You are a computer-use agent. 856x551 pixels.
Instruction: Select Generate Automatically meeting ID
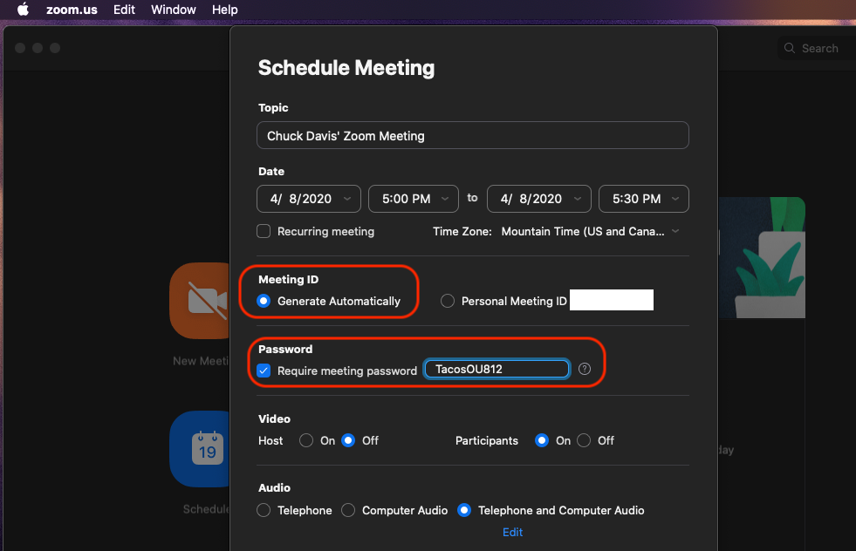click(264, 301)
